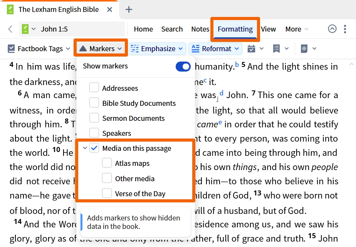This screenshot has height=247, width=356.
Task: Expand the calendar icon dropdown arrow
Action: 262,48
